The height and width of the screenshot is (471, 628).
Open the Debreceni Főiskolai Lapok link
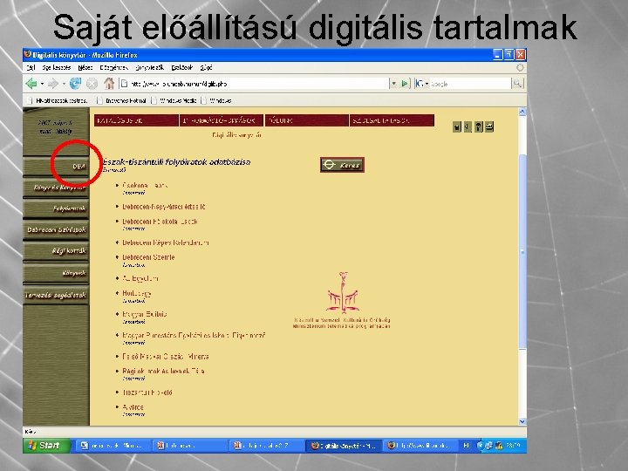160,221
